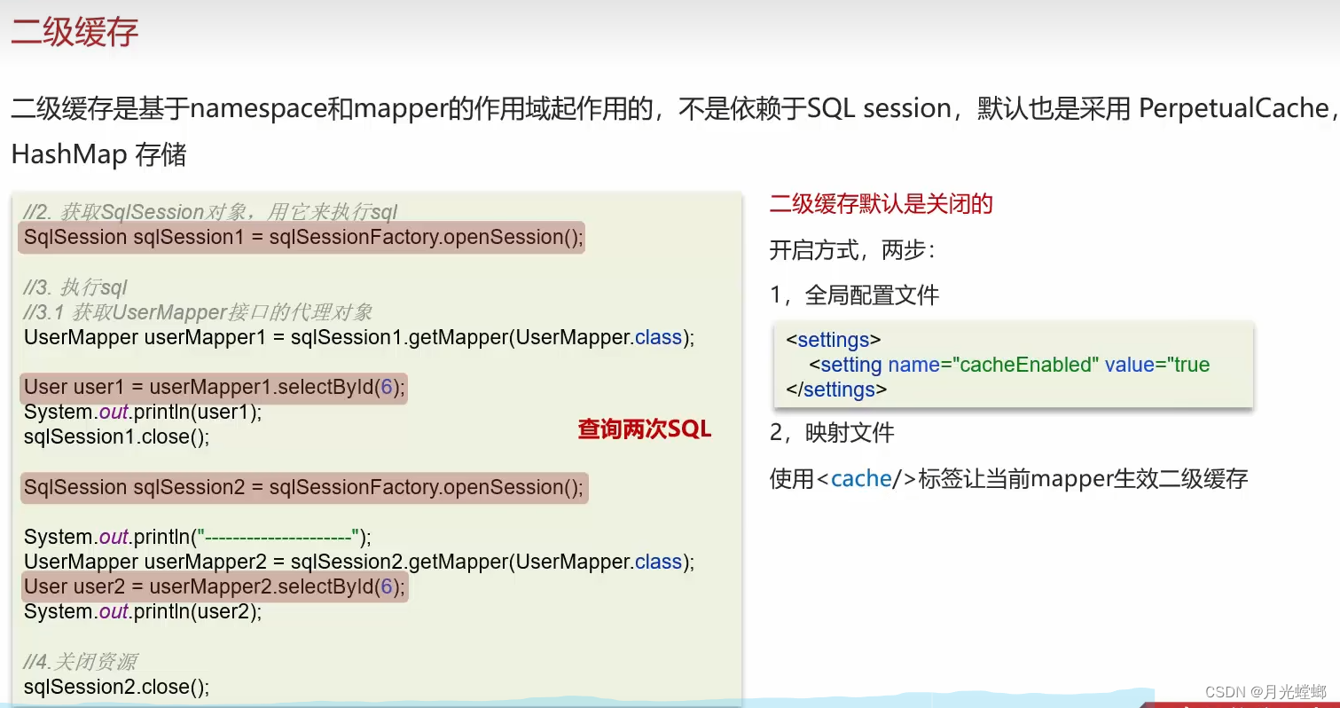This screenshot has height=708, width=1340.
Task: Select the comment "//4.关闭资源"
Action: (81, 662)
